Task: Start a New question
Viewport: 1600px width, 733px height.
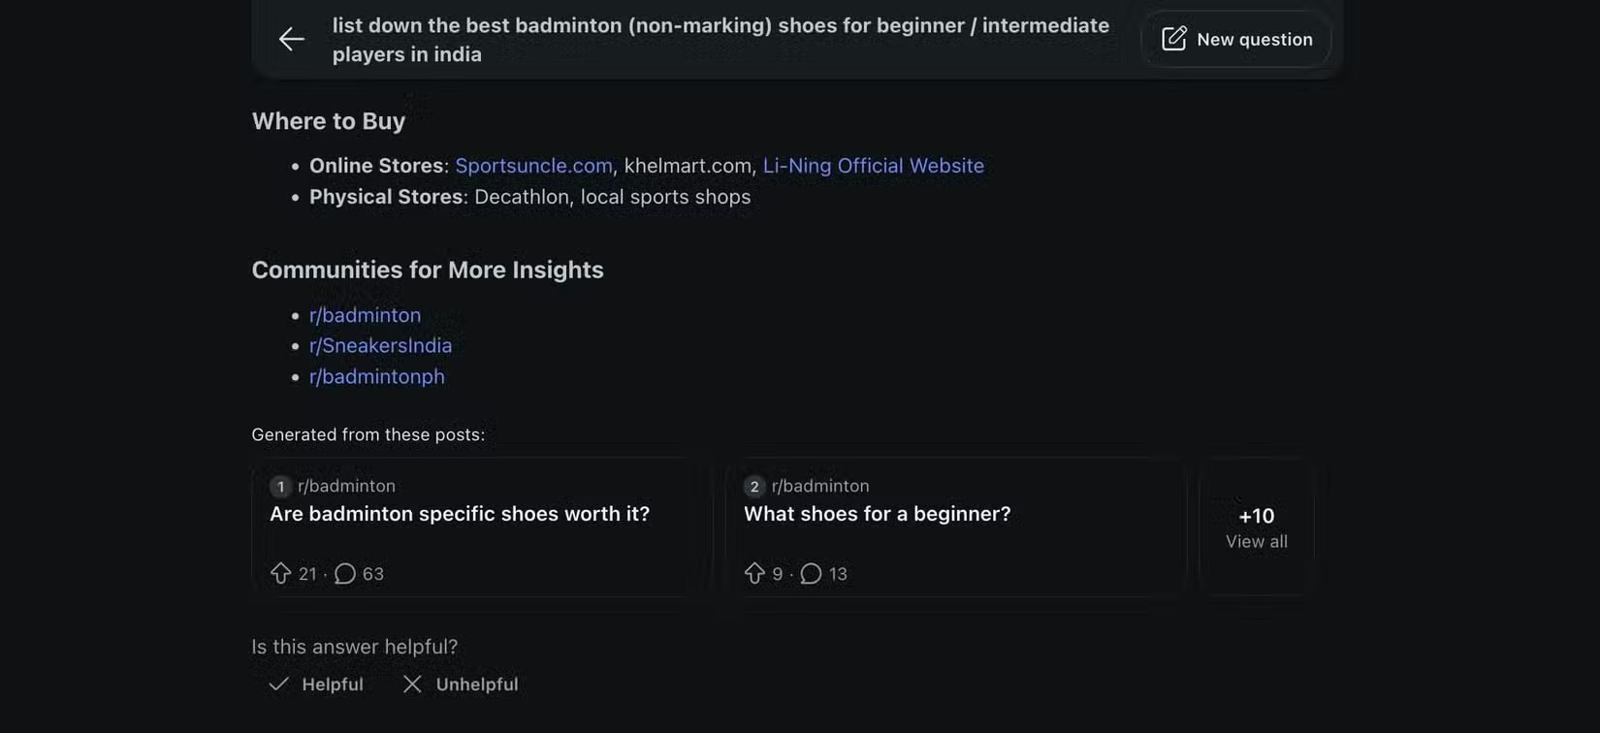Action: click(x=1236, y=39)
